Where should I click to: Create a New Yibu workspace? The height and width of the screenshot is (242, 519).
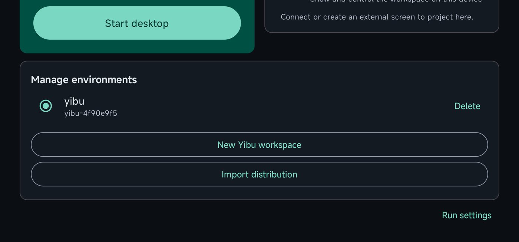[x=259, y=145]
